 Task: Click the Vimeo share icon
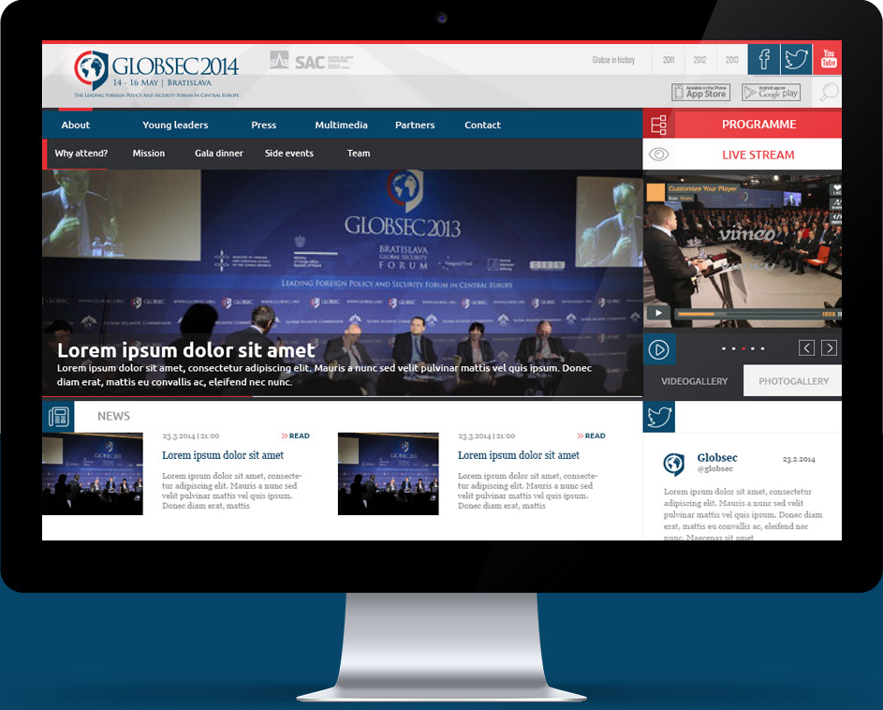(836, 204)
